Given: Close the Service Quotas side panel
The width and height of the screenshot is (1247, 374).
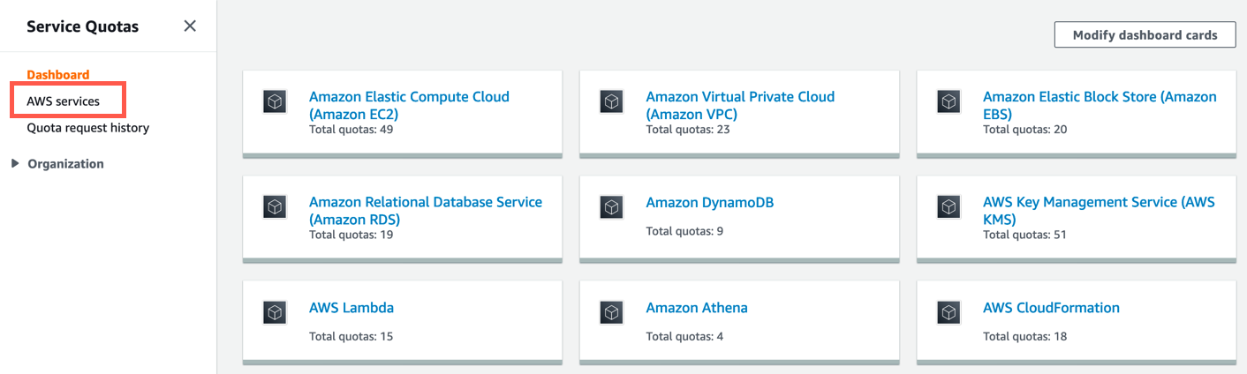Looking at the screenshot, I should point(190,26).
